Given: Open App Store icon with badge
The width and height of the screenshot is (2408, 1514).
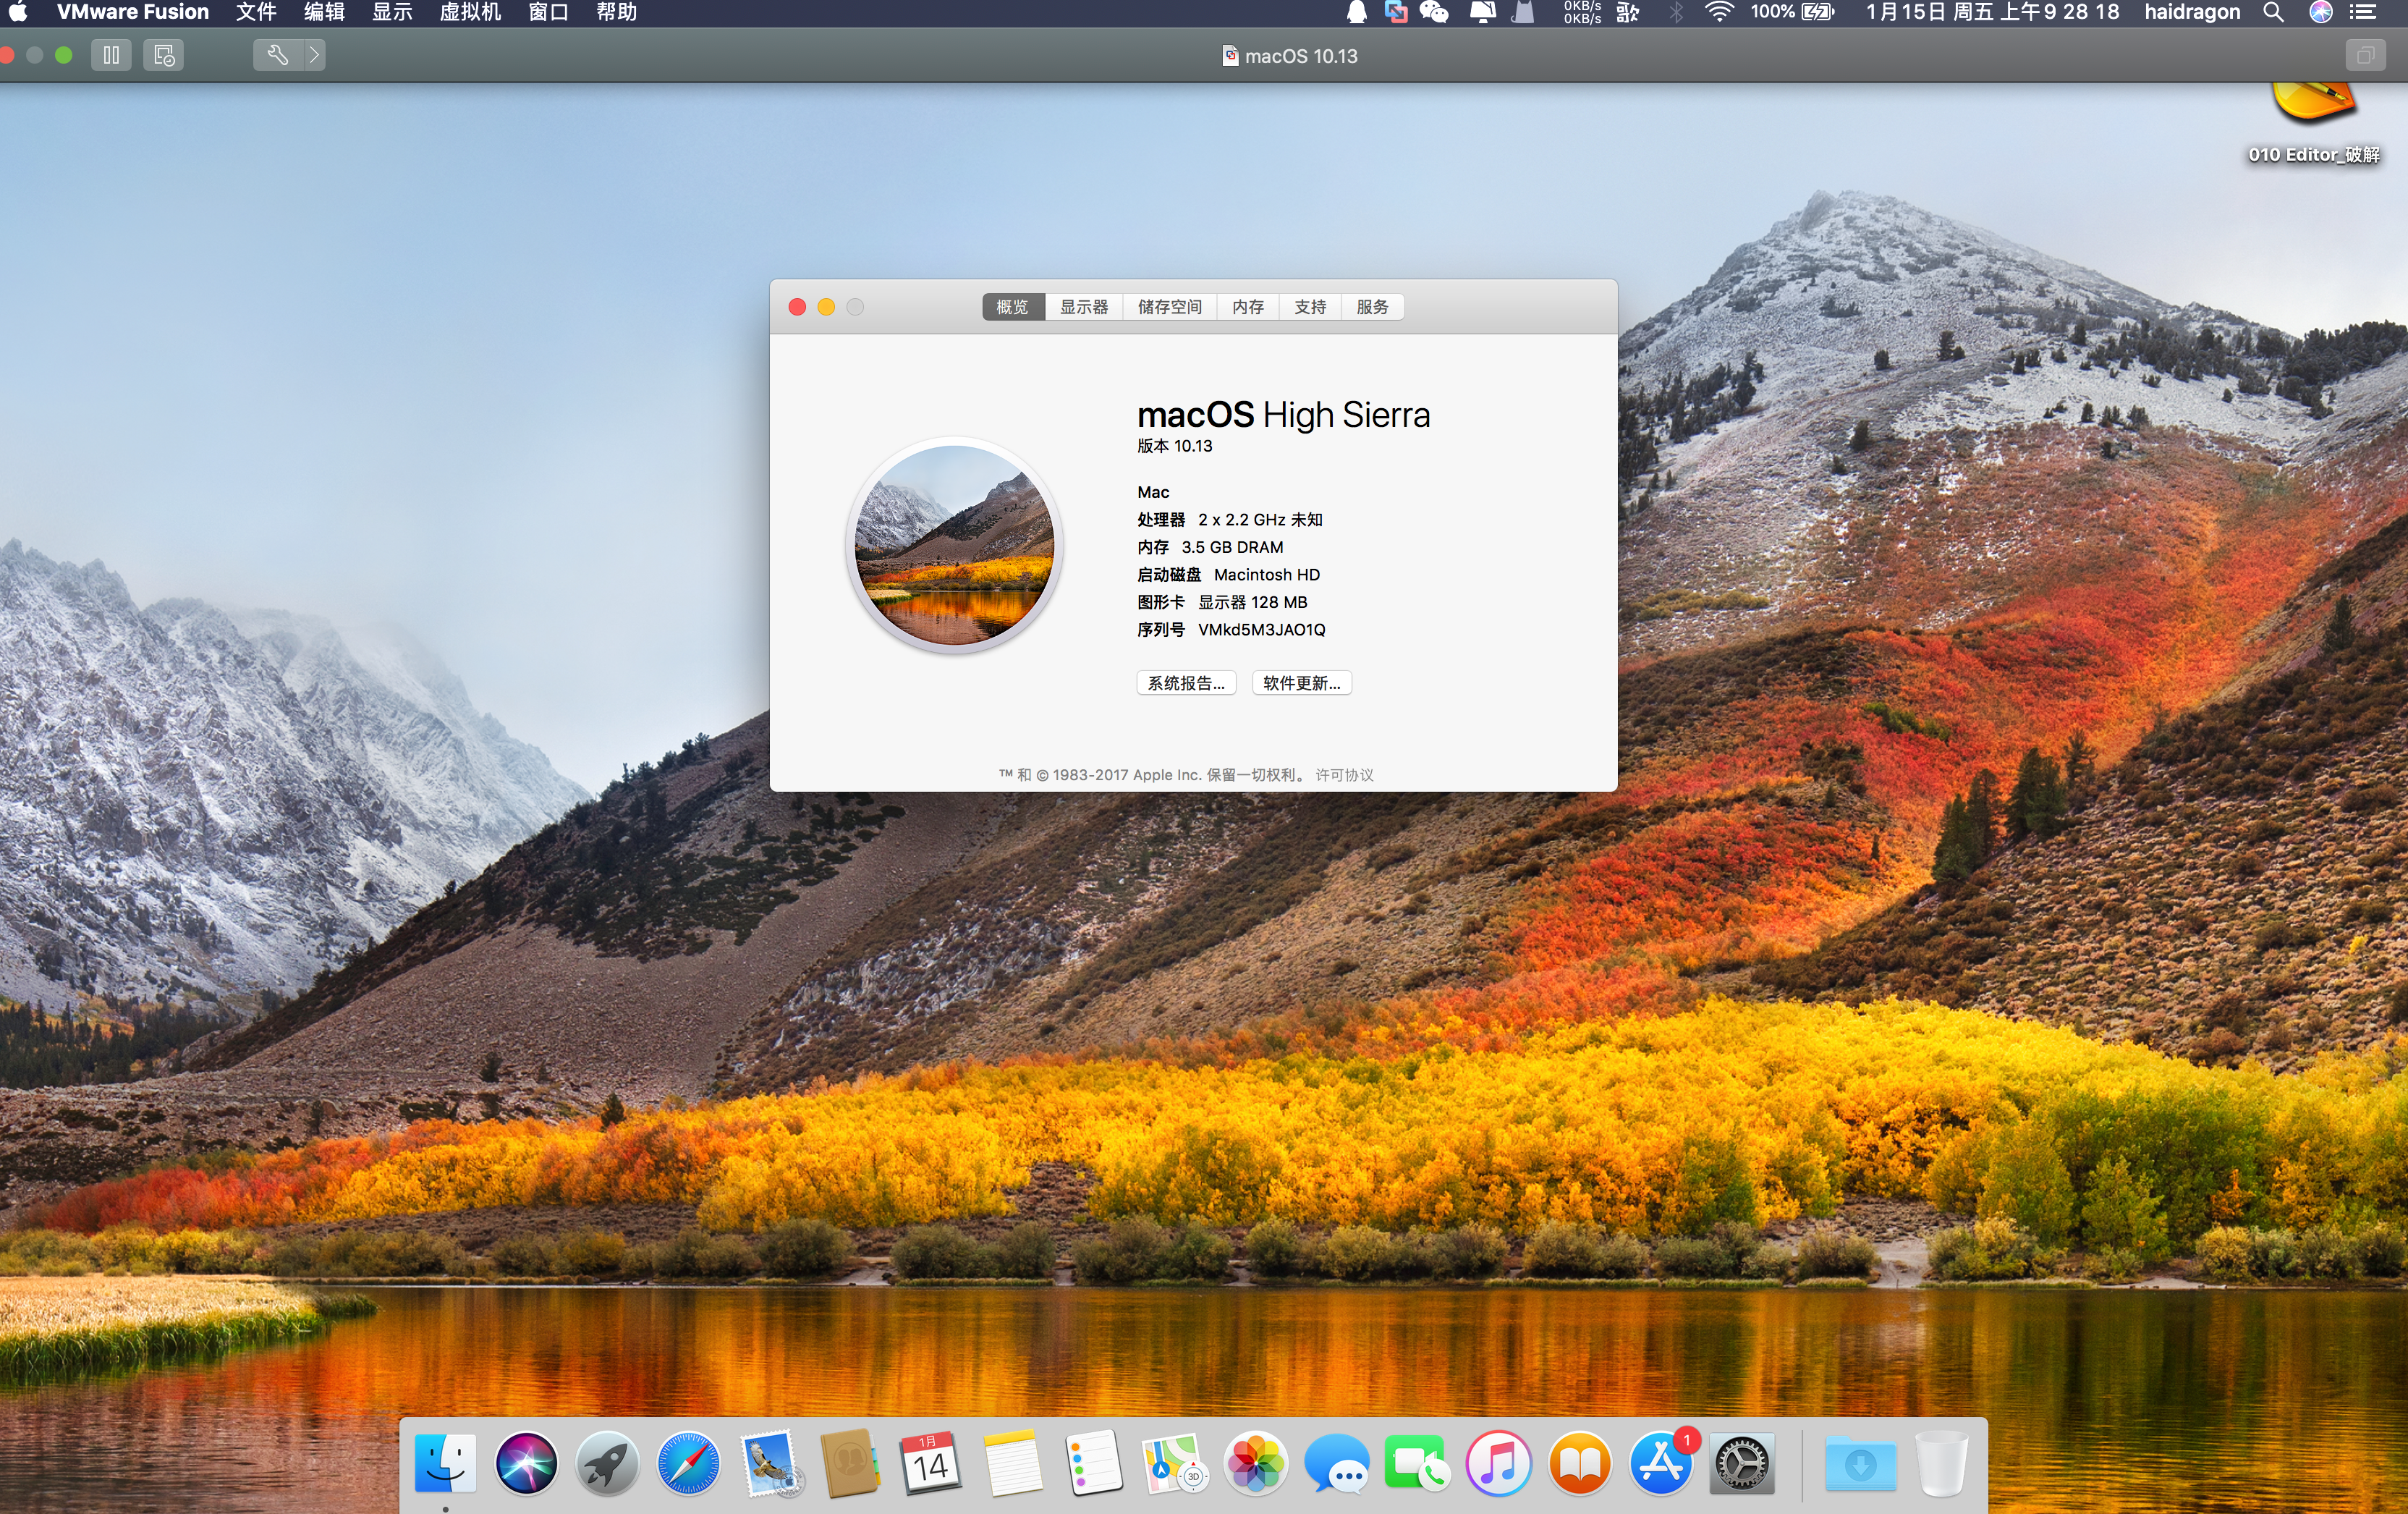Looking at the screenshot, I should click(x=1661, y=1464).
